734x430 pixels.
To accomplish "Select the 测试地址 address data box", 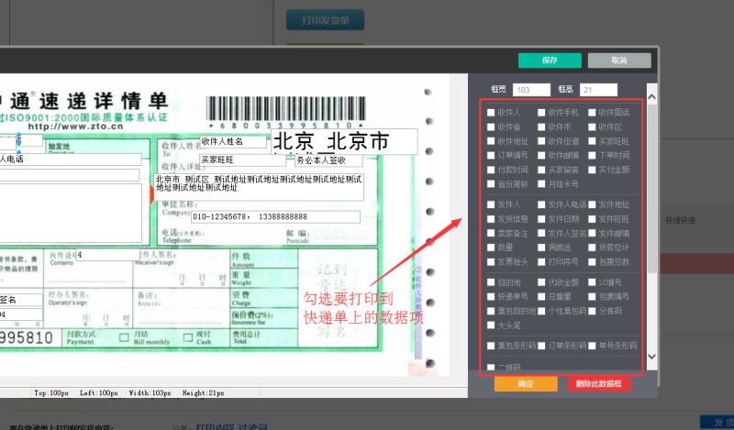I will [x=259, y=187].
